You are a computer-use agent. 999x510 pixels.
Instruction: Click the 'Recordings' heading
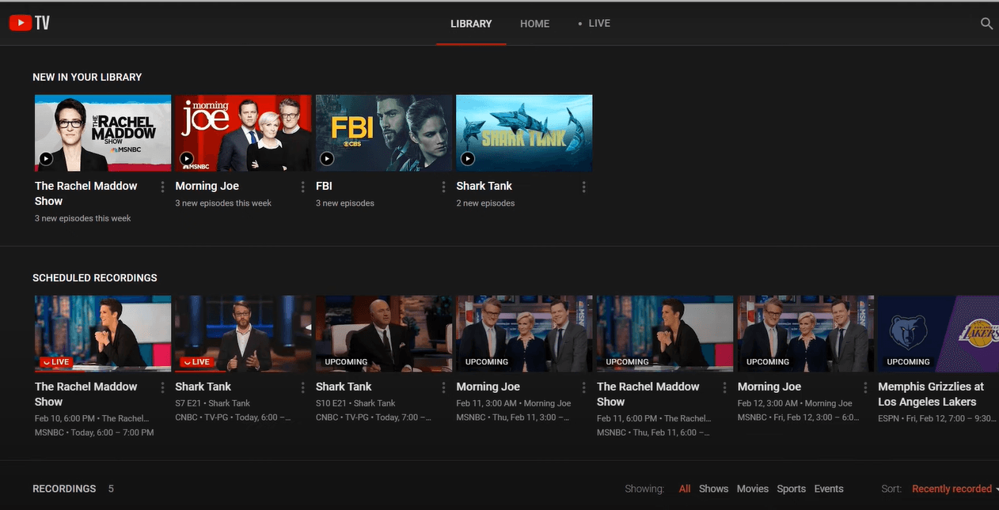pyautogui.click(x=64, y=489)
